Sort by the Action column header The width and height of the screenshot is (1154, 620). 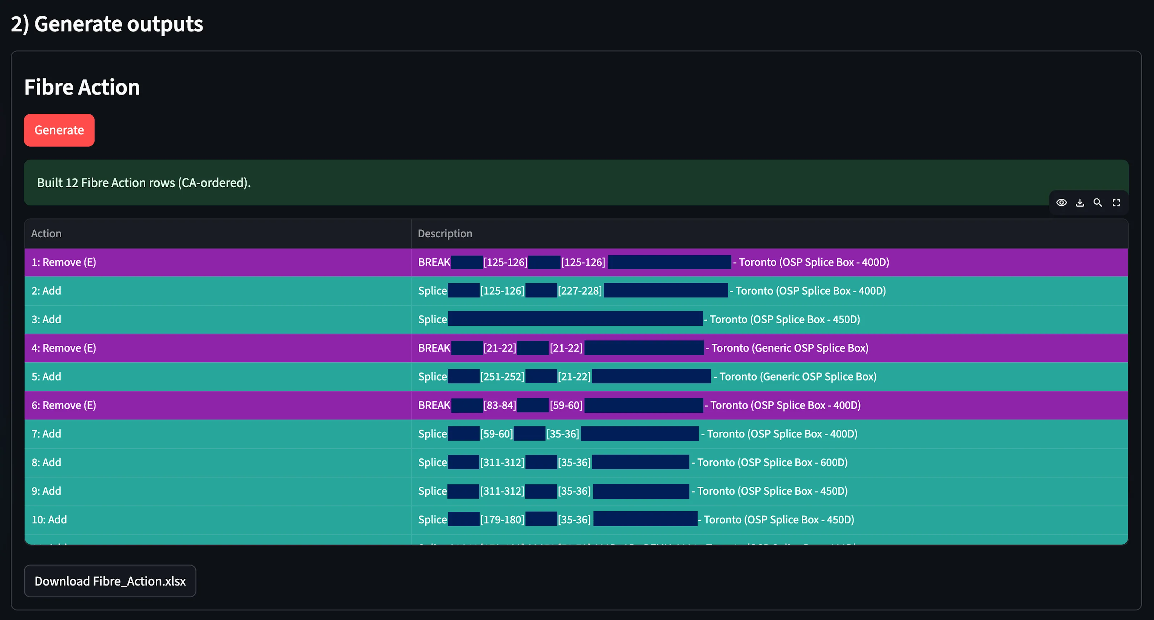pyautogui.click(x=47, y=233)
